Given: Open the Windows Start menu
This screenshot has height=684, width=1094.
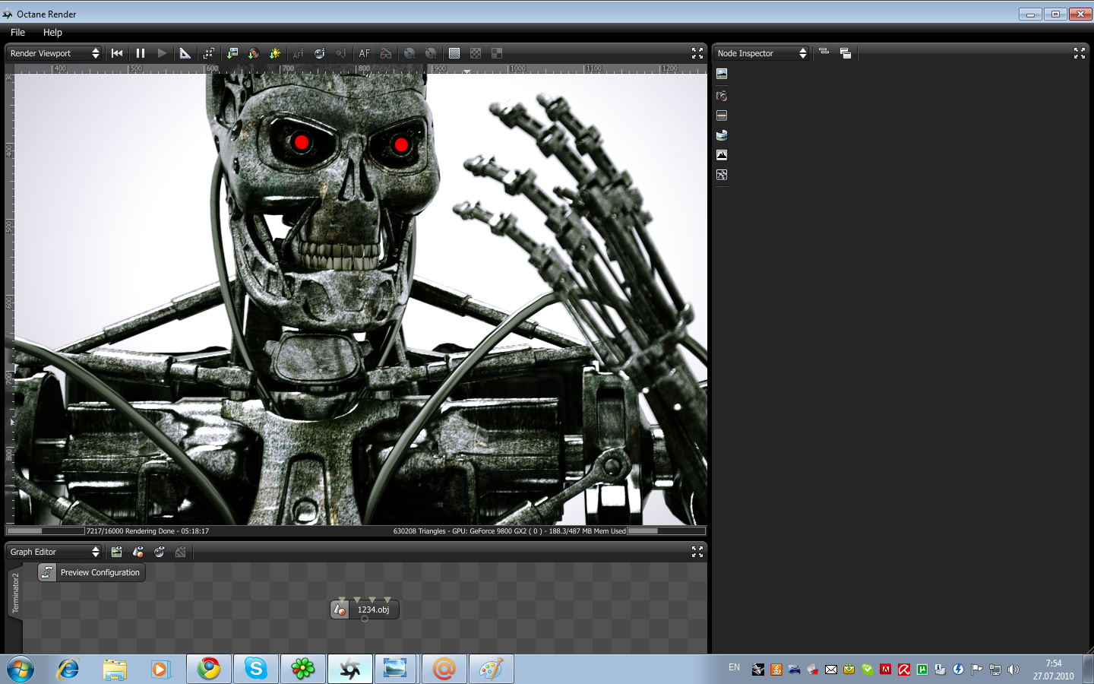Looking at the screenshot, I should click(21, 670).
